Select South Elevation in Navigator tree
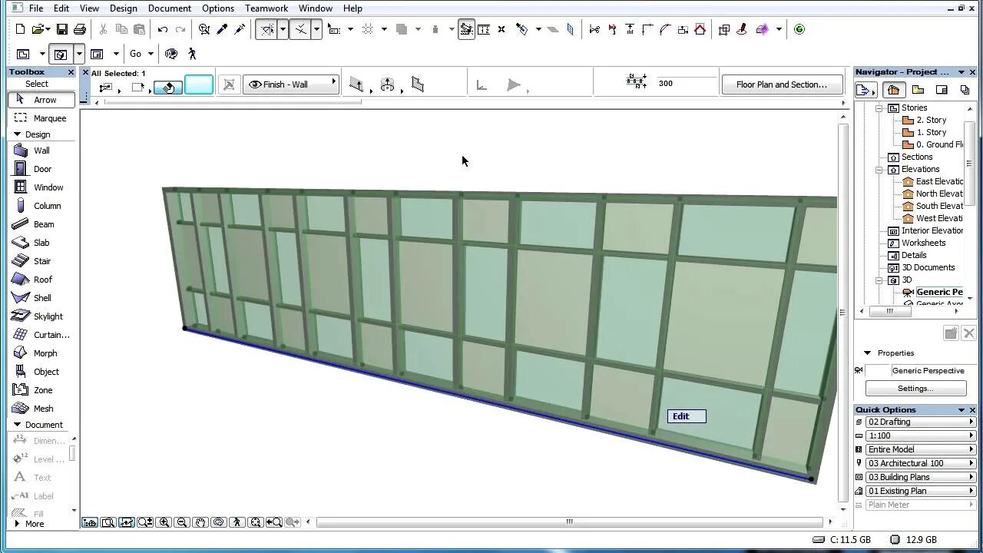Screen dimensions: 983x553 click(x=932, y=206)
